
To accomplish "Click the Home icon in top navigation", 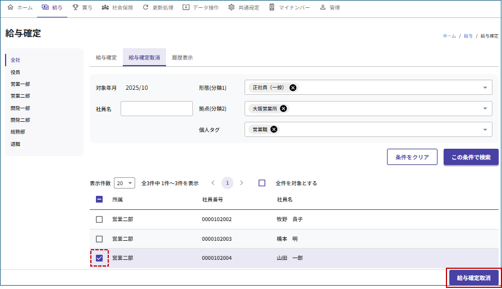I will [x=10, y=8].
